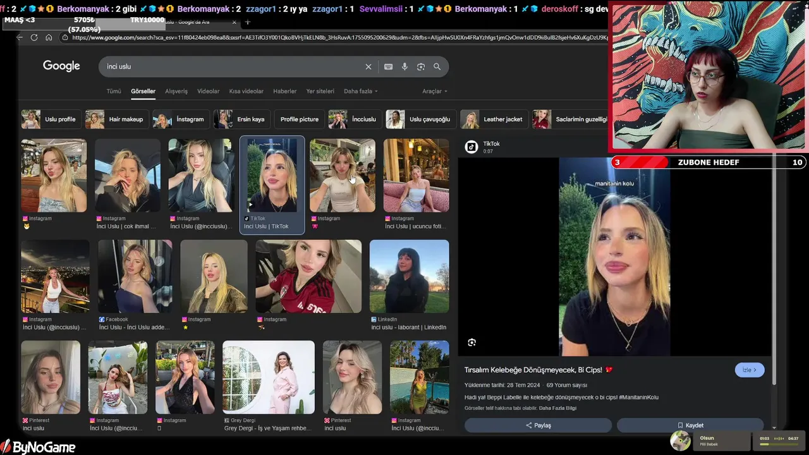Click the preview panel scroll-down arrow
This screenshot has width=809, height=455.
coord(774,428)
